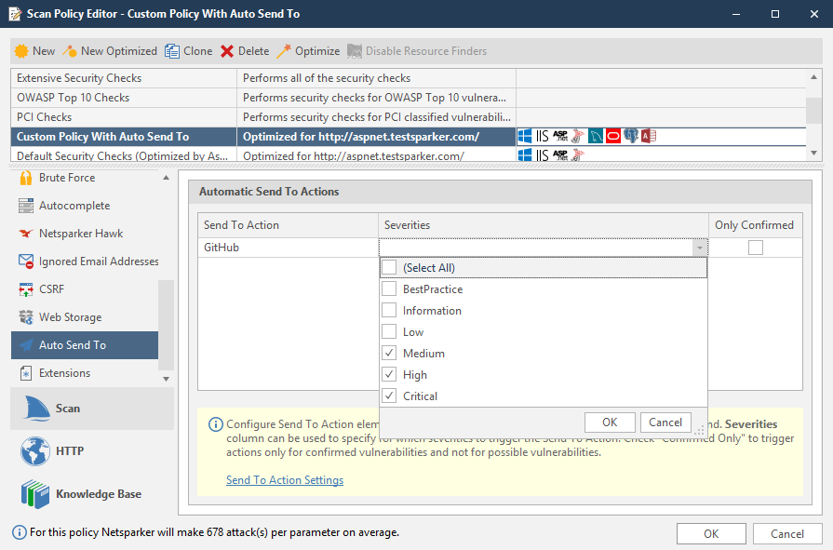Confirm severities by clicking OK
This screenshot has height=550, width=833.
tap(610, 423)
